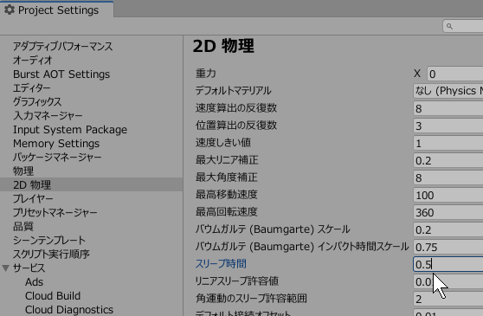Select Cloud Build under サービス
The image size is (483, 316).
tap(53, 296)
